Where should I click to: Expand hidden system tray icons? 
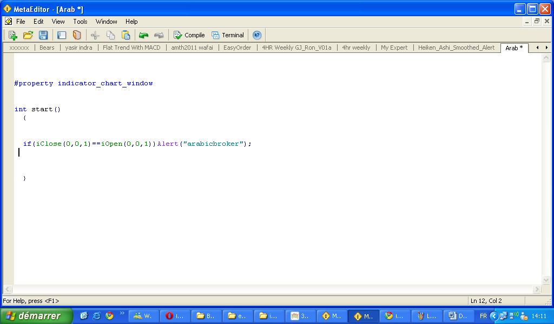pyautogui.click(x=494, y=316)
